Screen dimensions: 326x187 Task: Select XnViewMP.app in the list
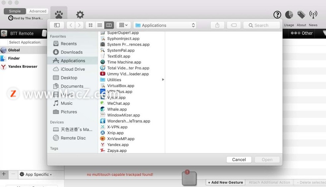131,139
